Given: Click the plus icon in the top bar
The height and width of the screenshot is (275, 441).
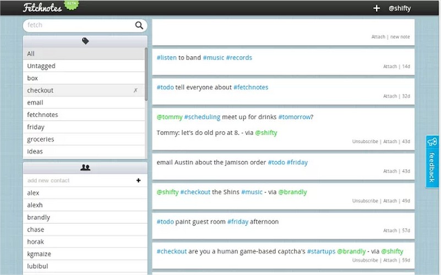Looking at the screenshot, I should 377,8.
